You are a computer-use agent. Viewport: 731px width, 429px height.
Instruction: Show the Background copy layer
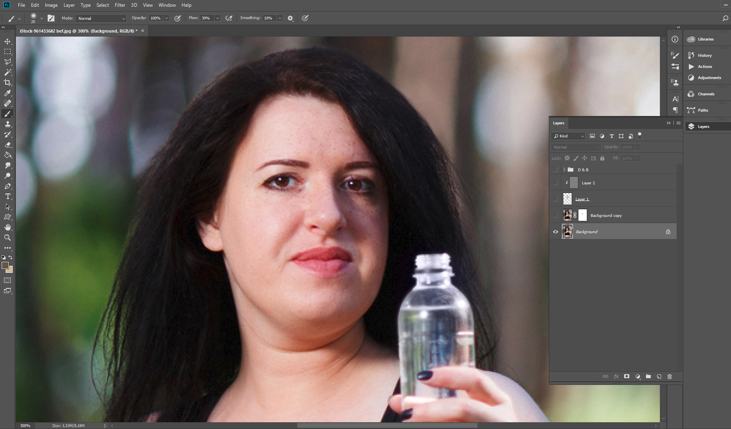pos(555,216)
